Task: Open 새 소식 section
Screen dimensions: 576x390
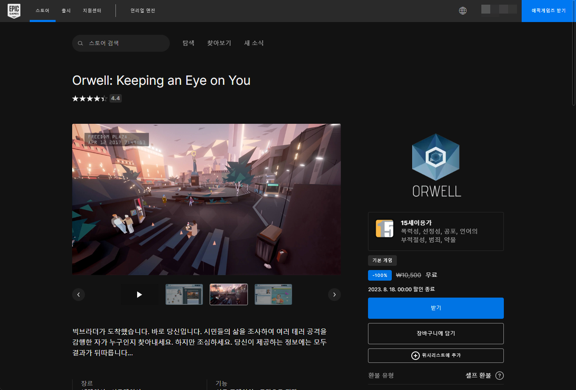Action: (x=254, y=43)
